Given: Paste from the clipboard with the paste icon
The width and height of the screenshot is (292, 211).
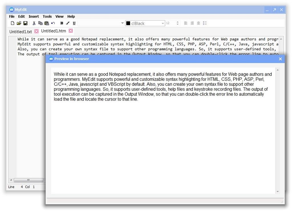Looking at the screenshot, I should point(46,23).
